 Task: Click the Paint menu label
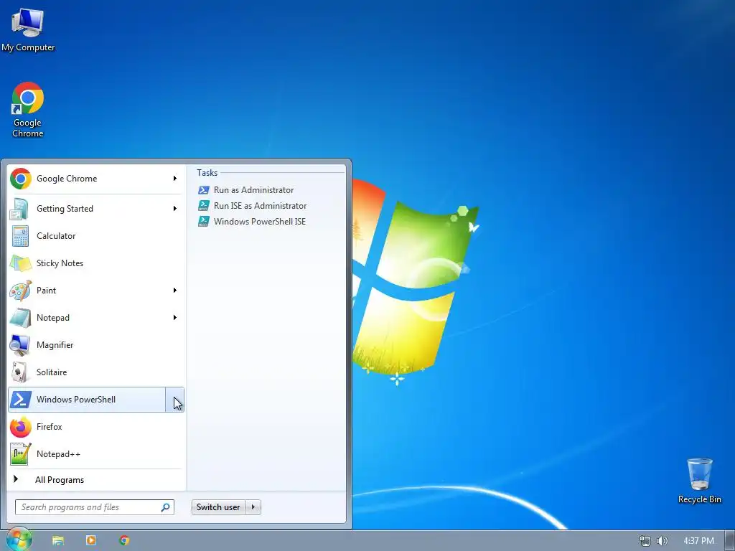46,291
